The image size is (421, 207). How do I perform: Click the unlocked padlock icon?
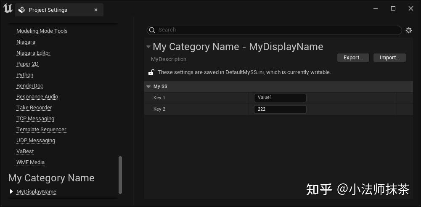(151, 72)
